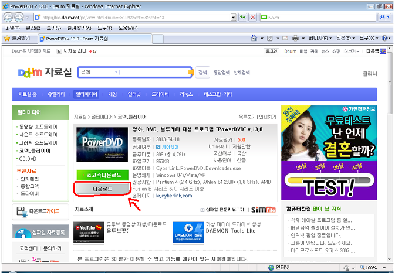Open the 도구(O) command bar dropdown

tap(369, 38)
